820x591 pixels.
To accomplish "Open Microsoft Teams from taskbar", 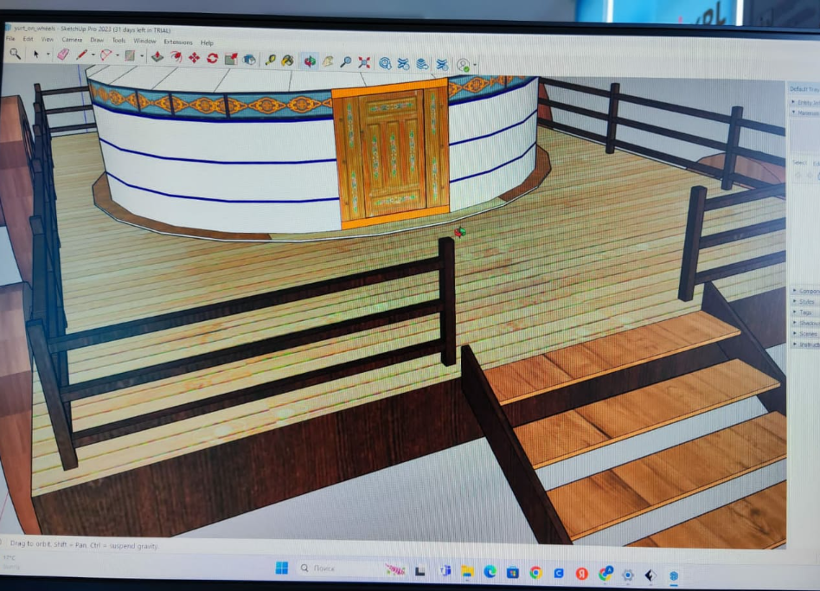I will pyautogui.click(x=445, y=570).
